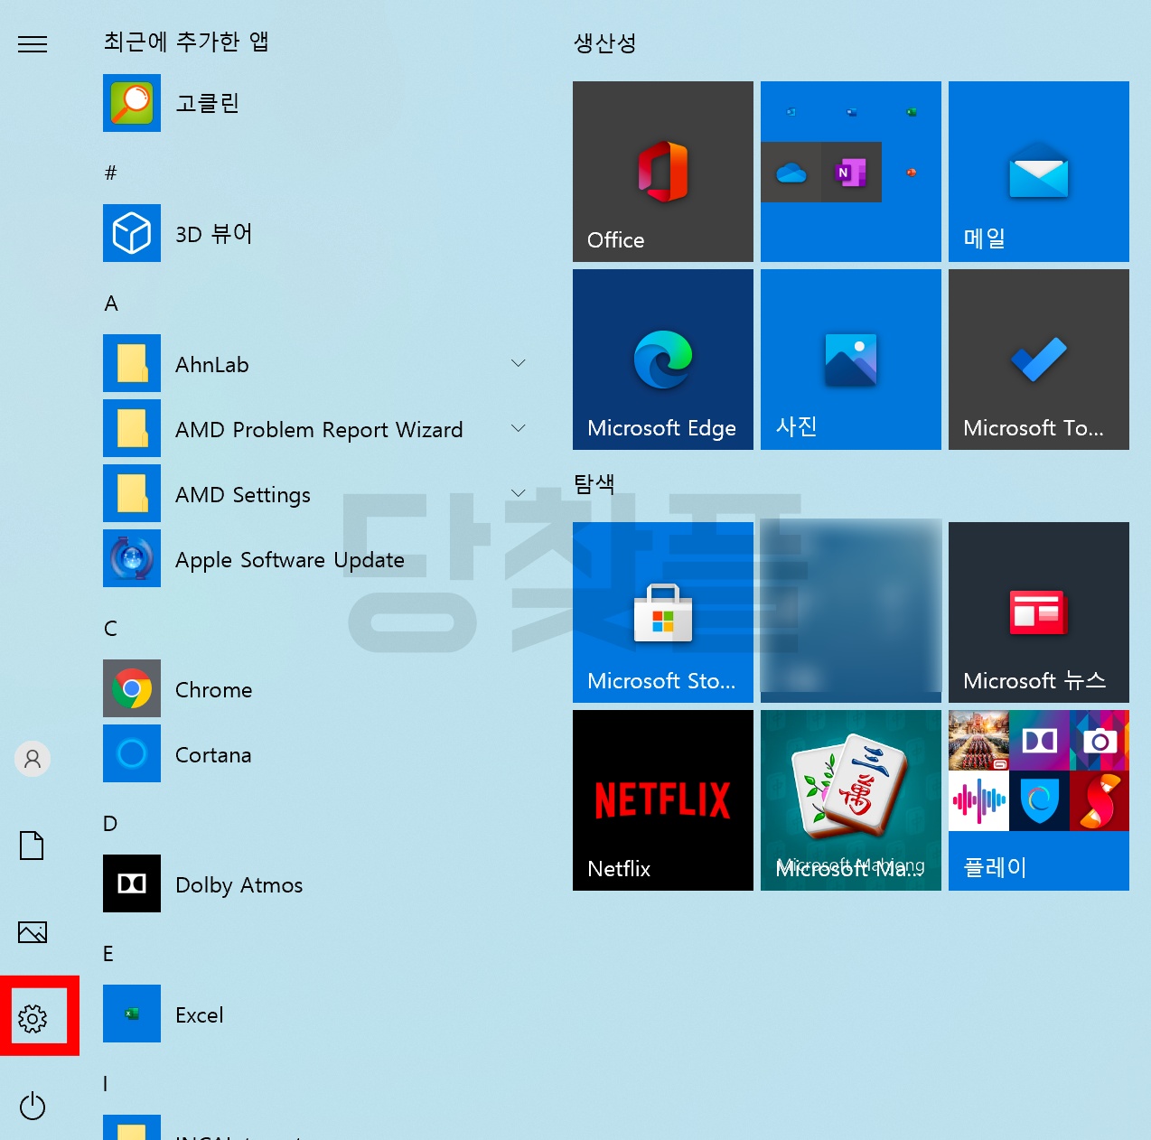
Task: Click the game thumbnail at top-left of 플레이 tile
Action: click(978, 741)
